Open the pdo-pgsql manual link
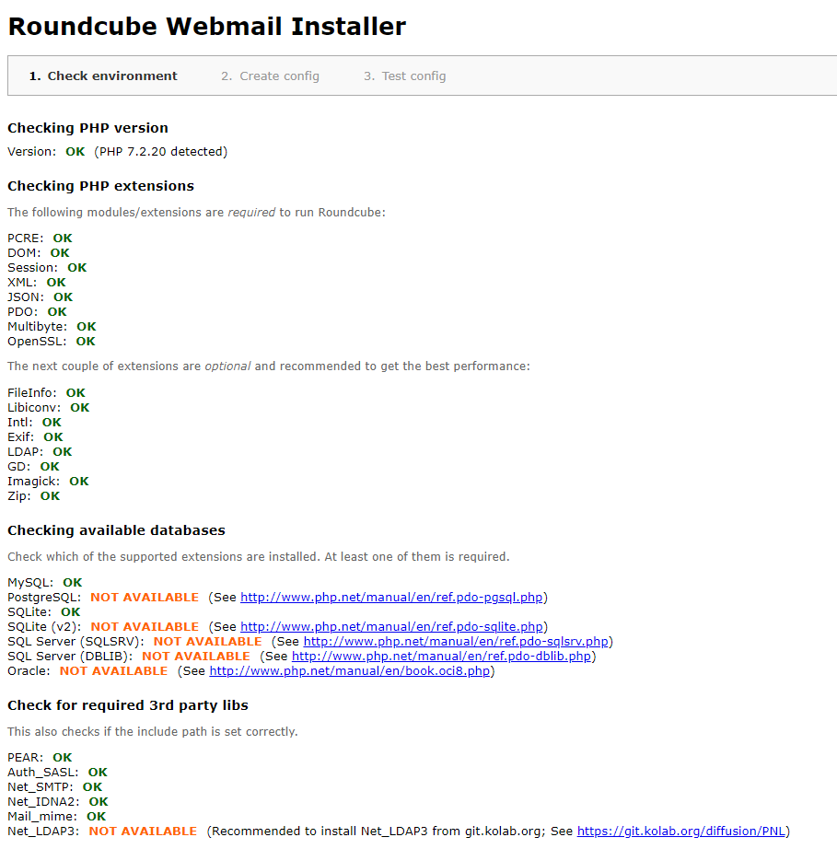Viewport: 837px width, 849px height. tap(391, 598)
